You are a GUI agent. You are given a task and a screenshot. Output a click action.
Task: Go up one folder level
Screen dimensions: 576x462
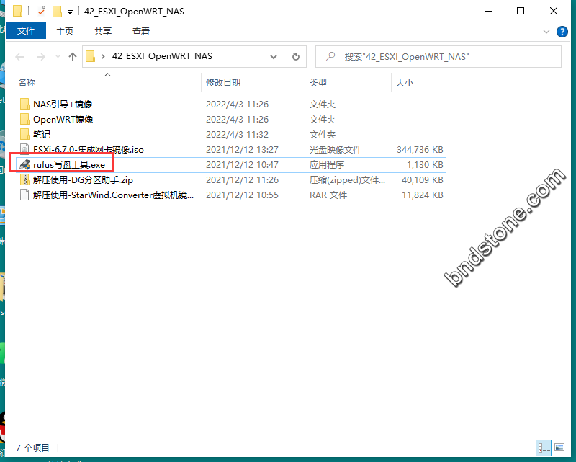tap(73, 57)
